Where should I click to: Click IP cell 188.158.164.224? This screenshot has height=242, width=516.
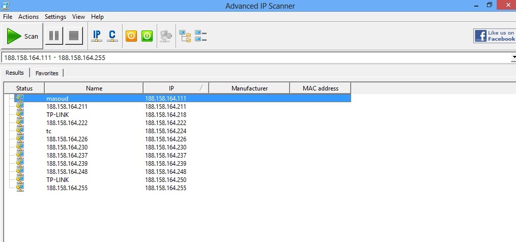[x=165, y=131]
